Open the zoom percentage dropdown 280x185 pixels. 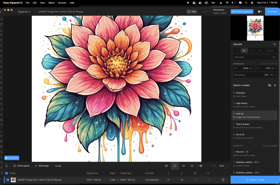pos(227,166)
